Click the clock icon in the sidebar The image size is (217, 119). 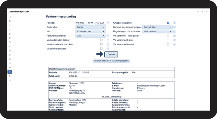click(10, 63)
